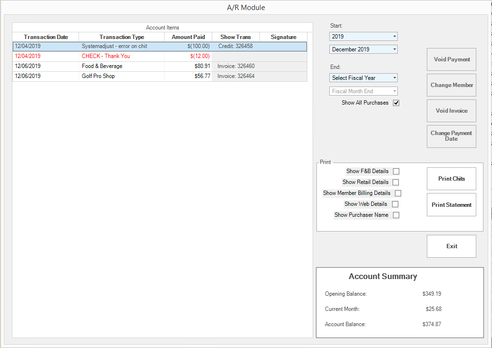The image size is (492, 348).
Task: Sort by Transaction Date column header
Action: (x=46, y=37)
